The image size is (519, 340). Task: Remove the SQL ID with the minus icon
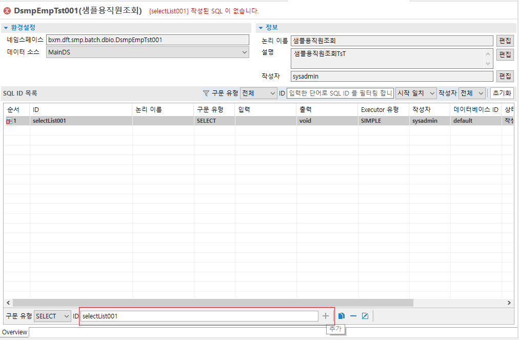pos(353,316)
